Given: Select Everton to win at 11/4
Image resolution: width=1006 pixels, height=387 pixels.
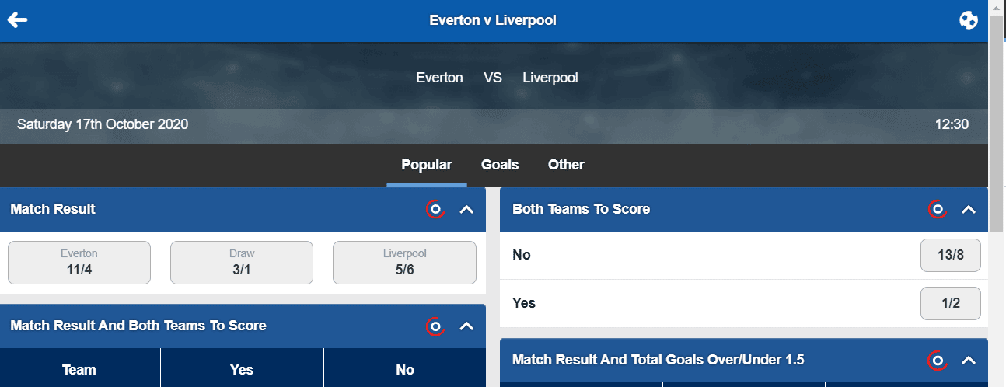Looking at the screenshot, I should click(79, 263).
